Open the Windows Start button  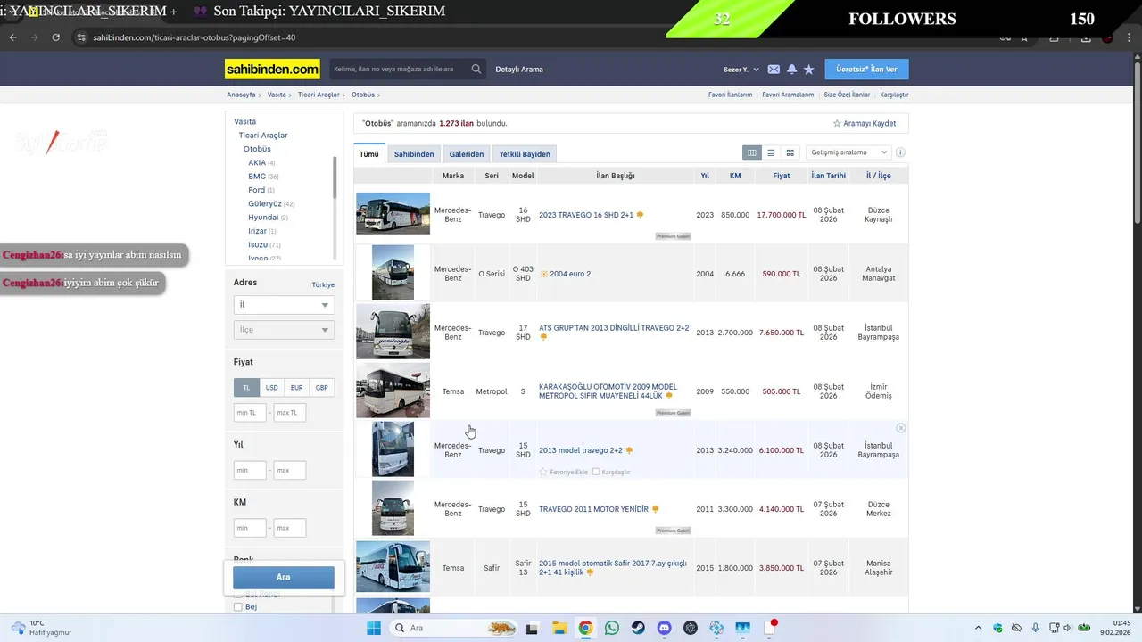374,628
